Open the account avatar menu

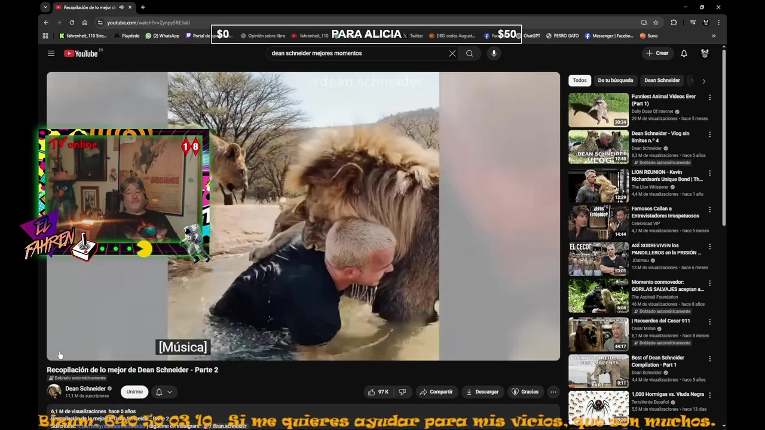click(x=705, y=53)
